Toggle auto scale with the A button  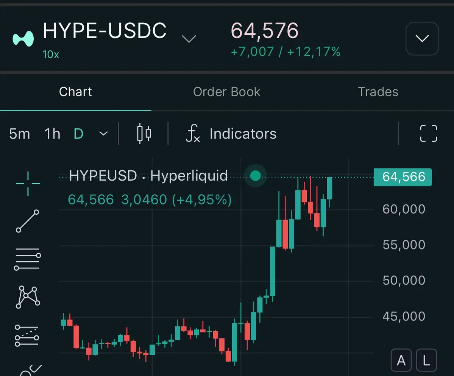401,360
